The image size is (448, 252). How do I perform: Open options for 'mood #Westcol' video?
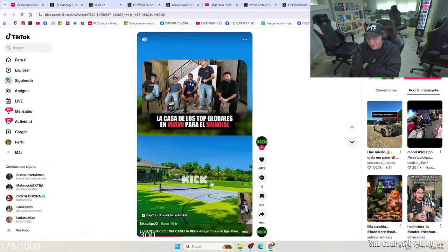tap(440, 152)
